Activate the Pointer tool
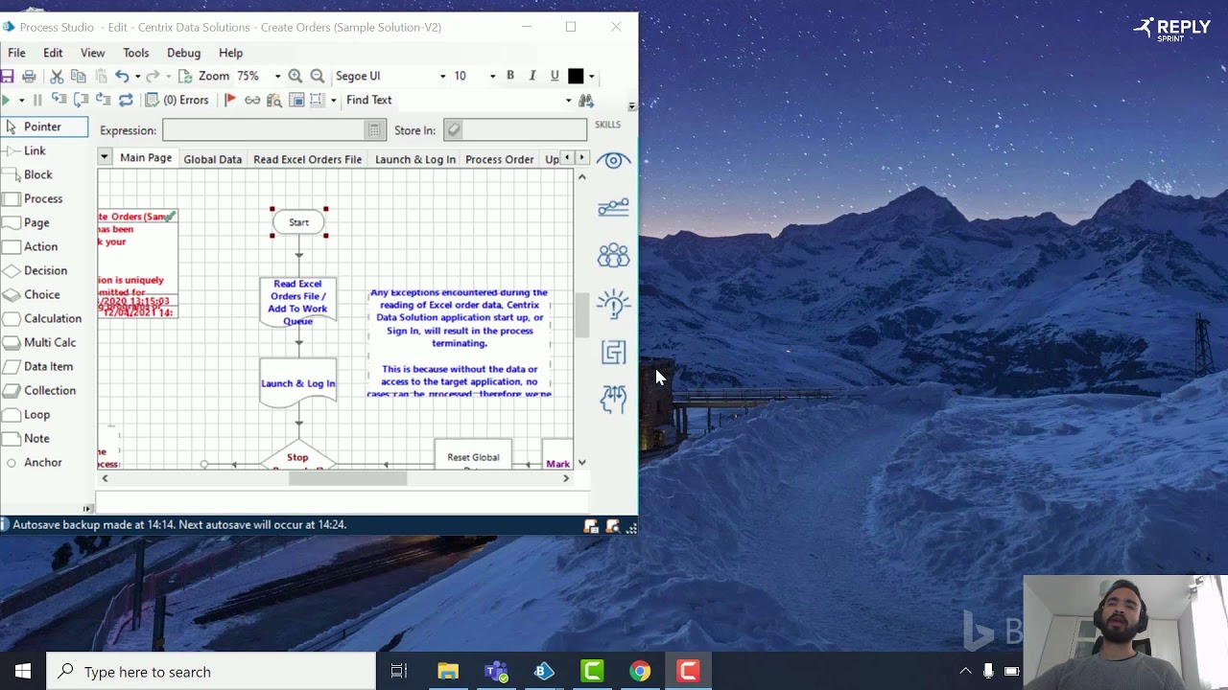The height and width of the screenshot is (690, 1228). [44, 126]
